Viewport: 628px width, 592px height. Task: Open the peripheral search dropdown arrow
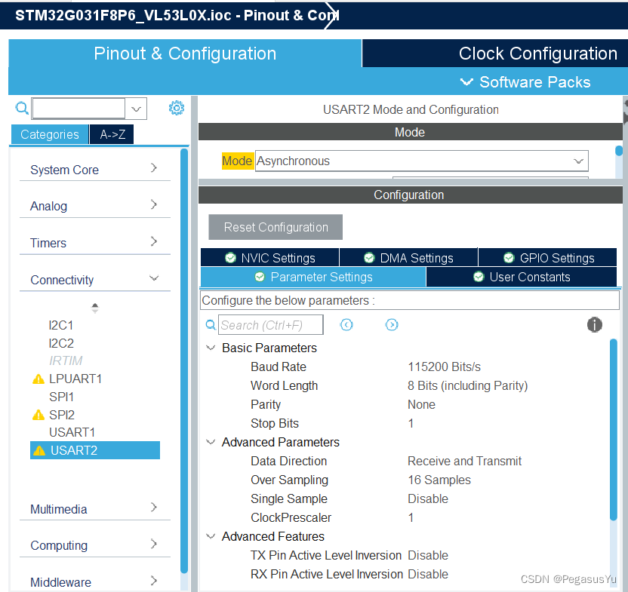(136, 109)
